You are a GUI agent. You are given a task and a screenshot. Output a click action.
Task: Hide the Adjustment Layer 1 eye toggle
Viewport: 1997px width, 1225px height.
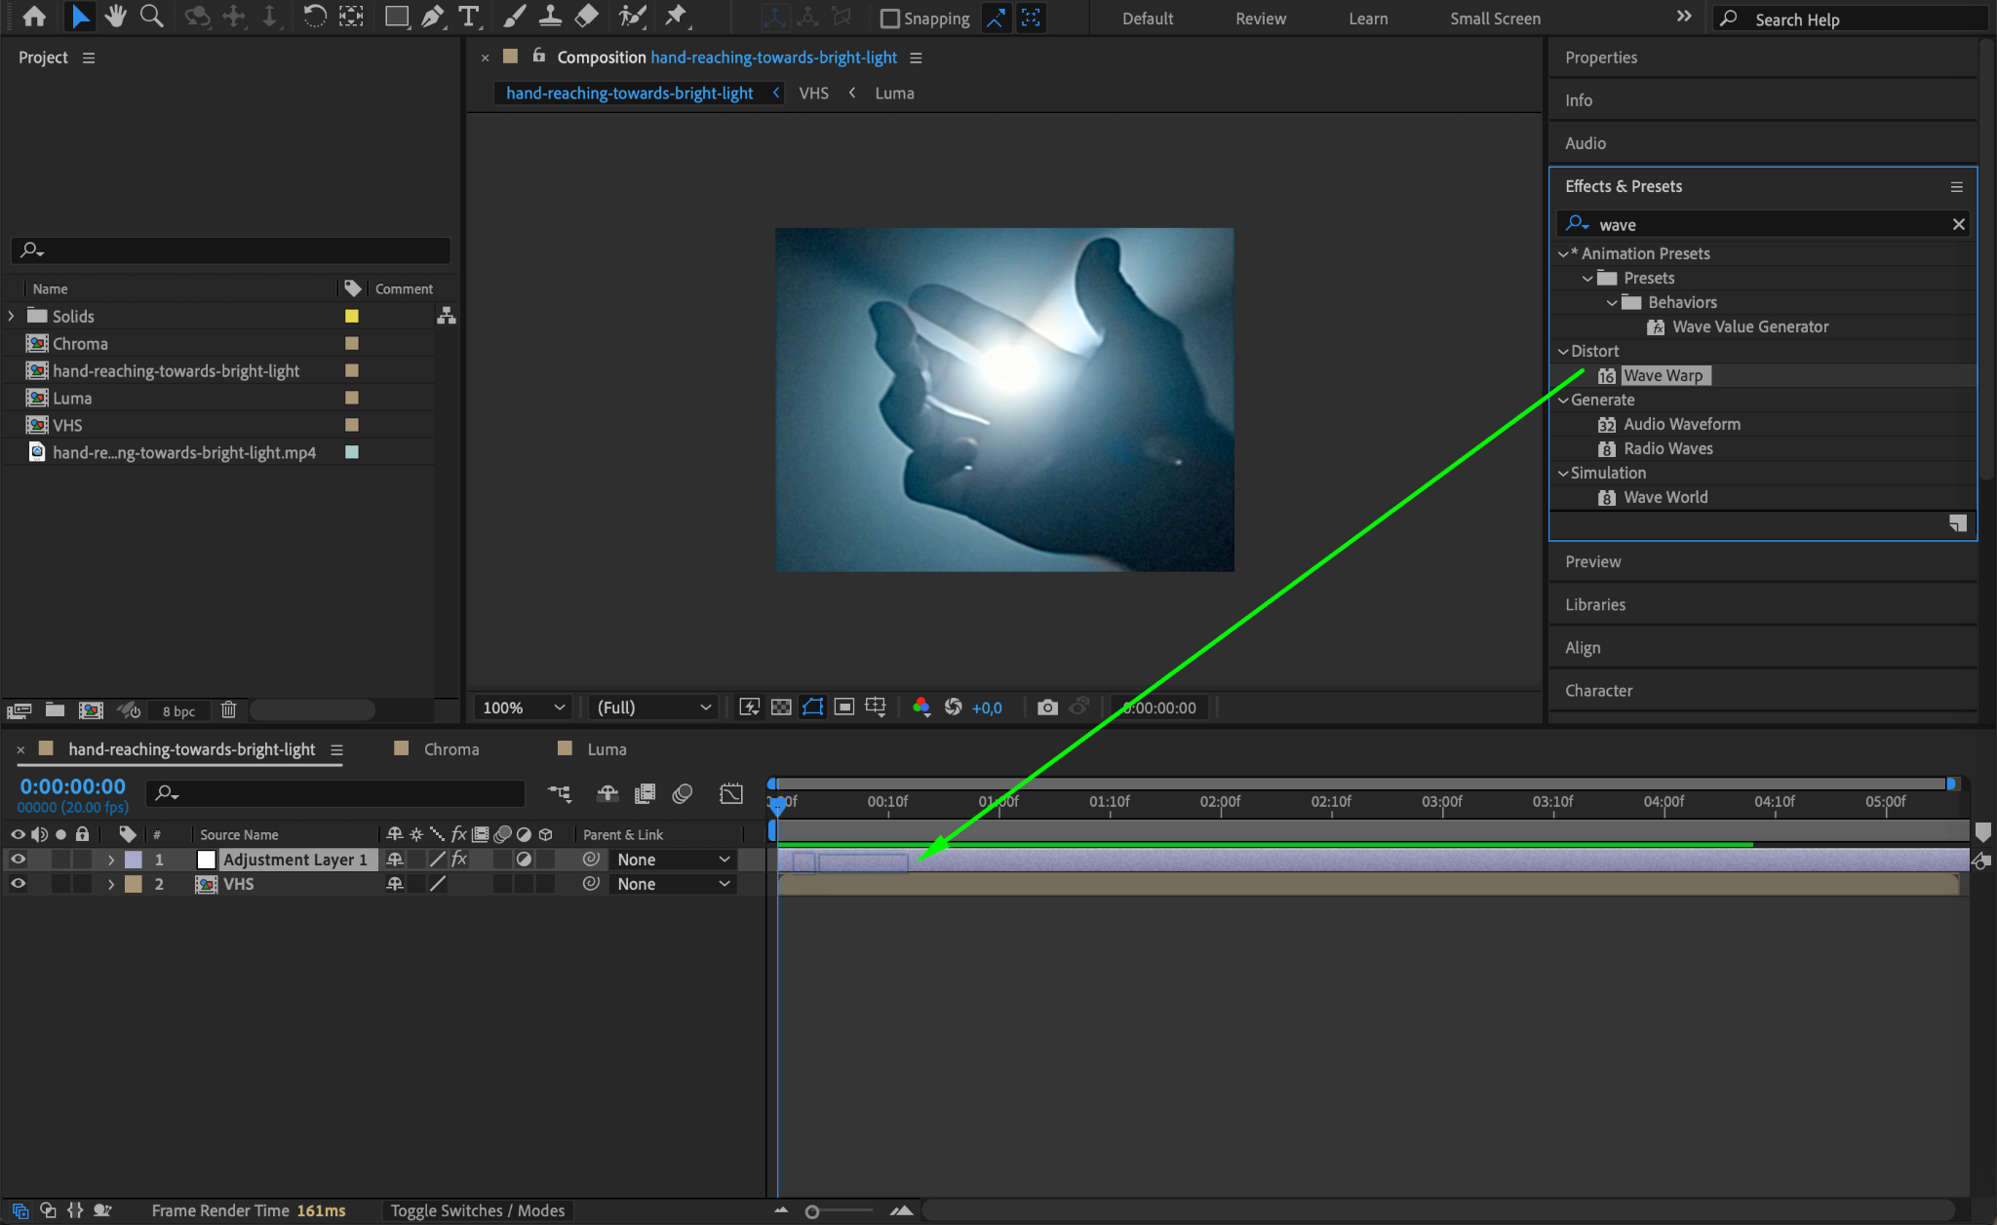click(18, 860)
